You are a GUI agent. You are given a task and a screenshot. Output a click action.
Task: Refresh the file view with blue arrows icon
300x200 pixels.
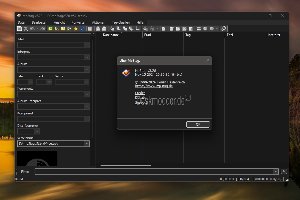tap(82, 29)
